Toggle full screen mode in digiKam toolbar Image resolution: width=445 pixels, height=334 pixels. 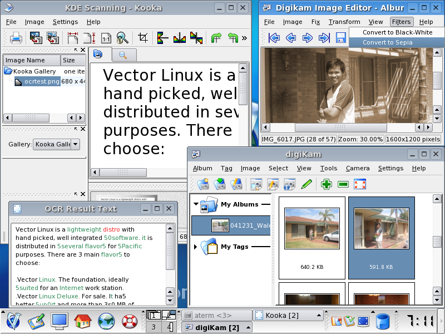[360, 184]
